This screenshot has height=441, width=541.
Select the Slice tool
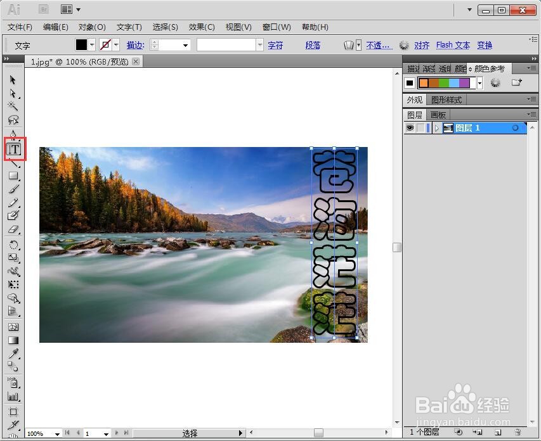point(13,425)
